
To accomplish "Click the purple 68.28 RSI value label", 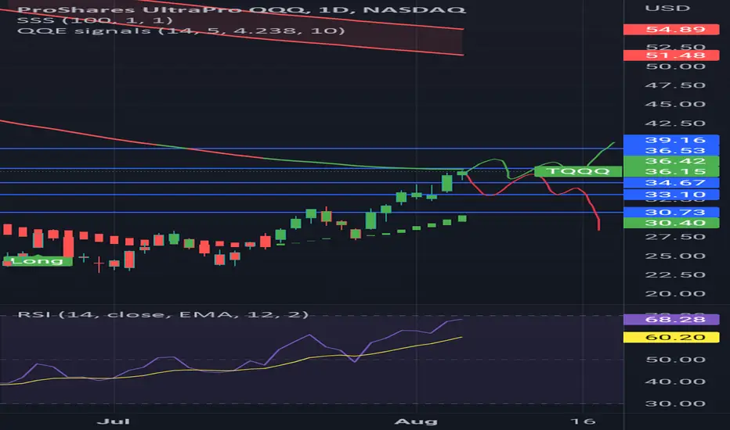I will (671, 319).
